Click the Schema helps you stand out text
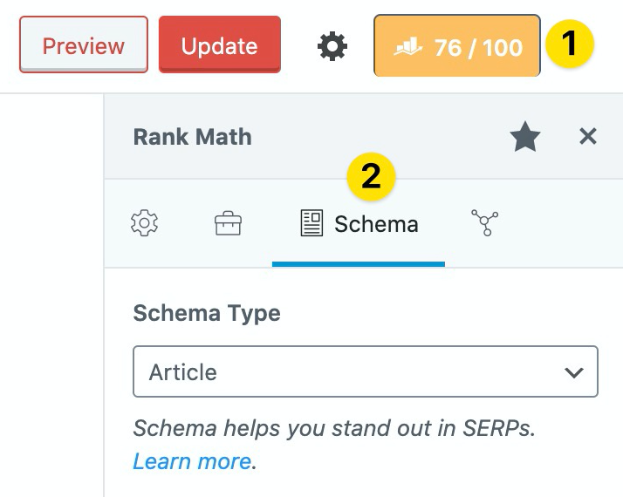 pyautogui.click(x=334, y=428)
